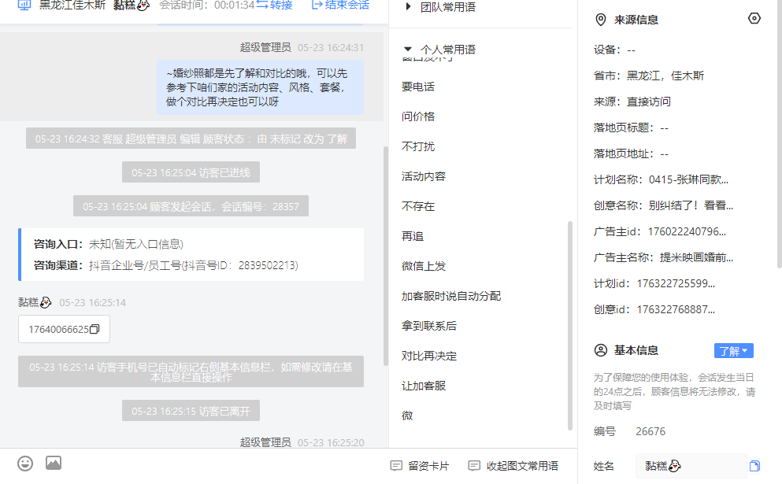Click the copy icon beside the 姓名 field
782x484 pixels.
tap(754, 466)
